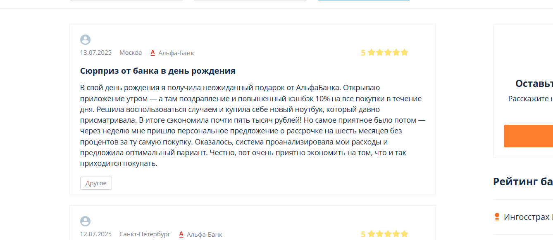Select the last star of the 13.07.2025 review rating

click(404, 52)
